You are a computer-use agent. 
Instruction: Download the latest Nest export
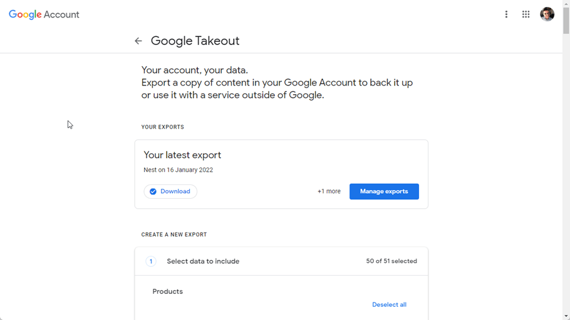coord(170,192)
